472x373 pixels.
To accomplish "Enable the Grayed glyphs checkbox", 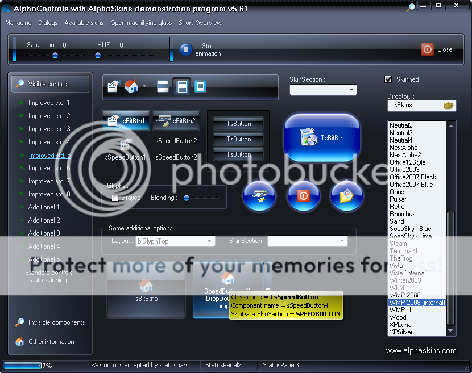I will coord(115,198).
